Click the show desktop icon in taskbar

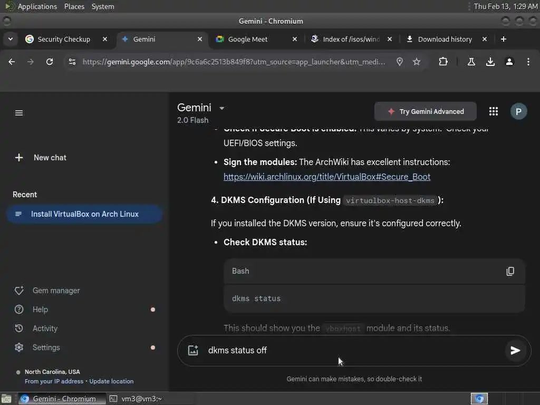point(6,399)
